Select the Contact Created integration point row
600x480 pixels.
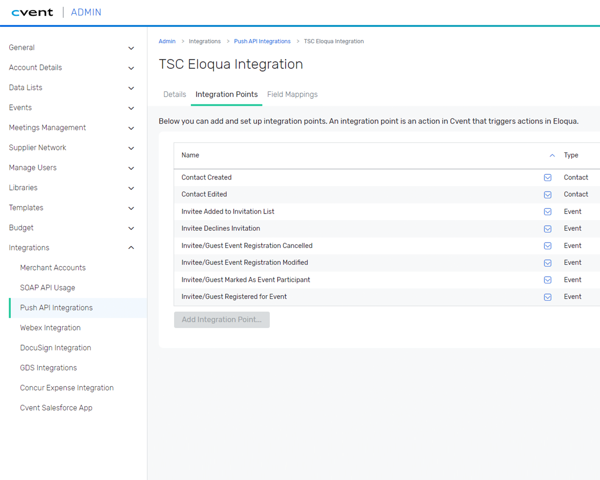pyautogui.click(x=280, y=177)
